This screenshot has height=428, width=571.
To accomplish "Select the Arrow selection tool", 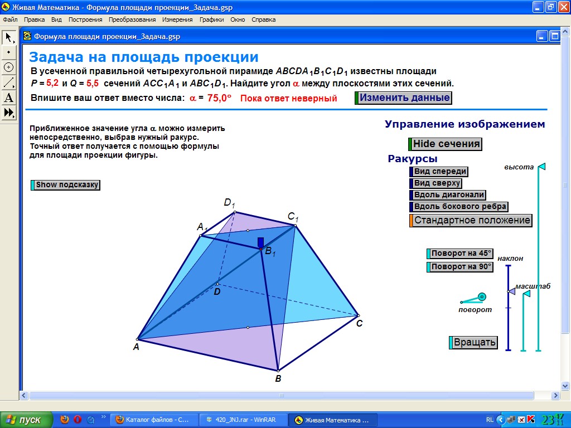I will pos(9,37).
